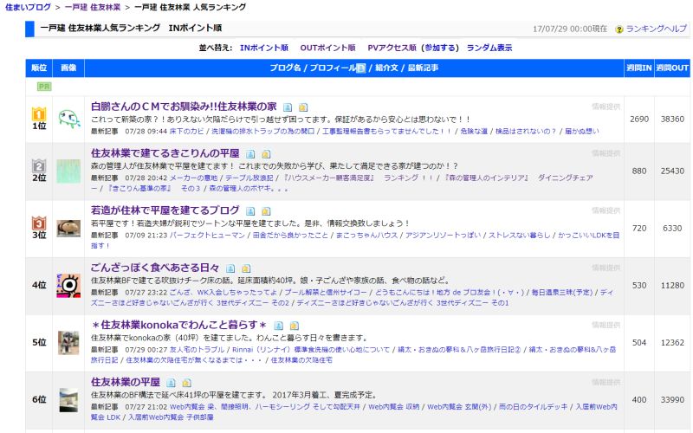Open the first place blog avatar image
Viewport: 693px width, 433px height.
69,120
